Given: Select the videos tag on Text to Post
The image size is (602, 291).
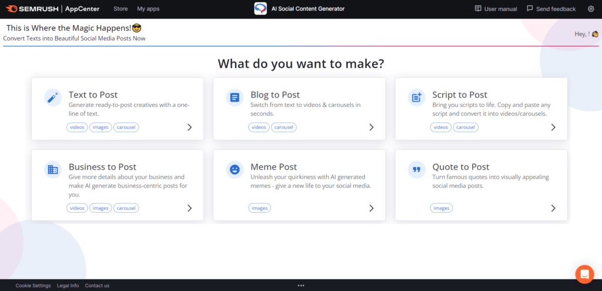Looking at the screenshot, I should tap(77, 128).
